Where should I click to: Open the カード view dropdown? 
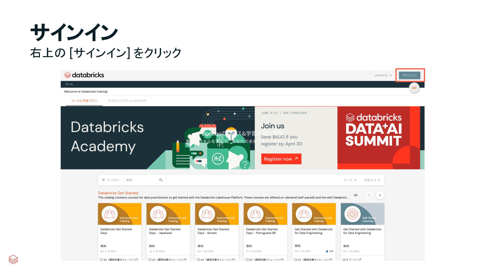tap(350, 180)
